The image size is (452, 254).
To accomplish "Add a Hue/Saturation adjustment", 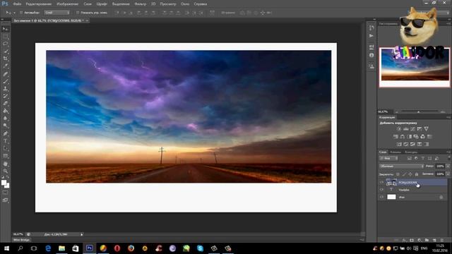I will click(x=395, y=136).
